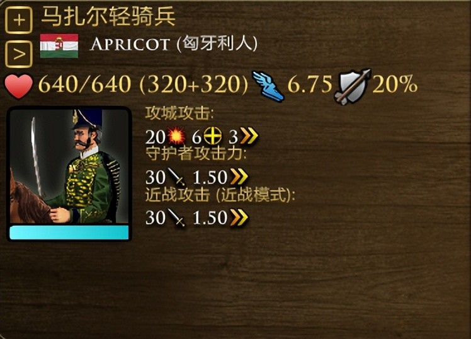The width and height of the screenshot is (471, 339).
Task: Click the yellow crosshair range icon
Action: (x=213, y=137)
